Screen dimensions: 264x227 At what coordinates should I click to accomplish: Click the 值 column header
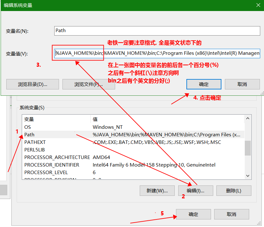click(x=167, y=119)
